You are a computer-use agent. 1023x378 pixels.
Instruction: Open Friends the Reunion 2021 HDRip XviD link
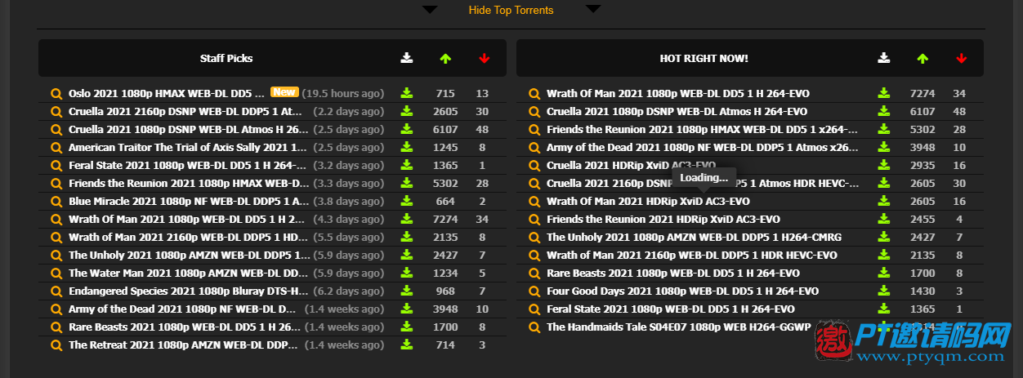coord(663,219)
